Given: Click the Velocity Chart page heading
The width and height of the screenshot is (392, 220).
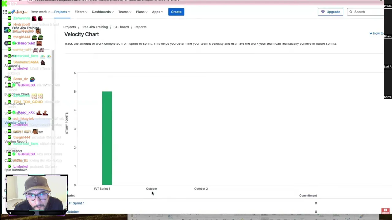Looking at the screenshot, I should [81, 34].
